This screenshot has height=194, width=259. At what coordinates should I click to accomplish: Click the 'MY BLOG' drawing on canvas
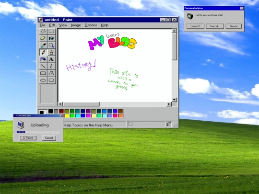click(x=112, y=42)
